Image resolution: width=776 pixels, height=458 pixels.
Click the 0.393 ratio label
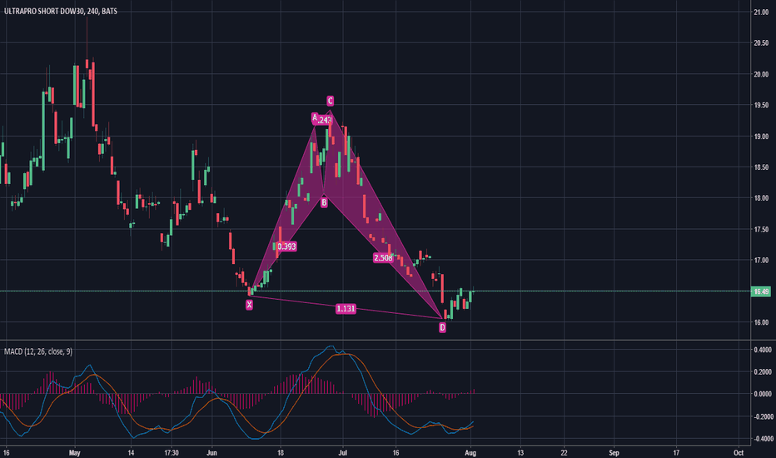click(286, 246)
